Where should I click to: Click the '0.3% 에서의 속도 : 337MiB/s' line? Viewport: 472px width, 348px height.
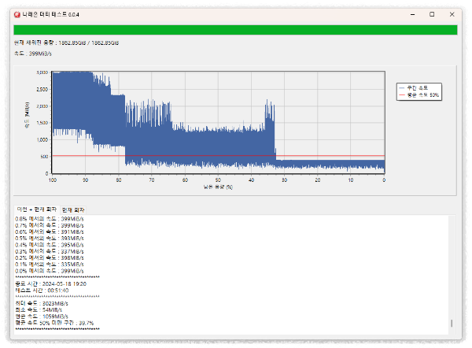point(50,251)
